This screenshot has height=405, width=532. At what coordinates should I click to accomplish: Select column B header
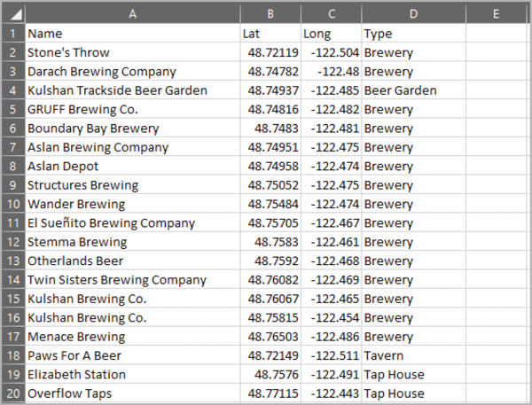click(x=270, y=14)
